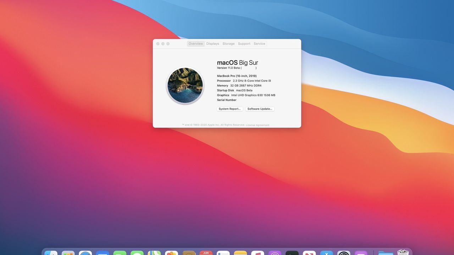Open Photos from the Dock
The height and width of the screenshot is (255, 454).
[x=172, y=253]
